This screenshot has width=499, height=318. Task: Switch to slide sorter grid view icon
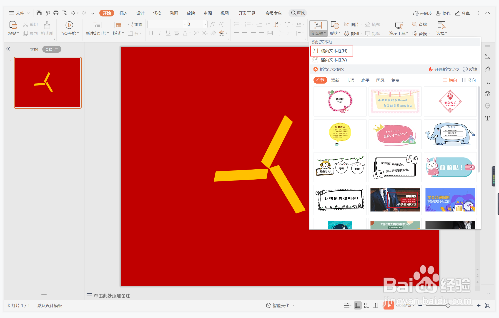(x=367, y=305)
